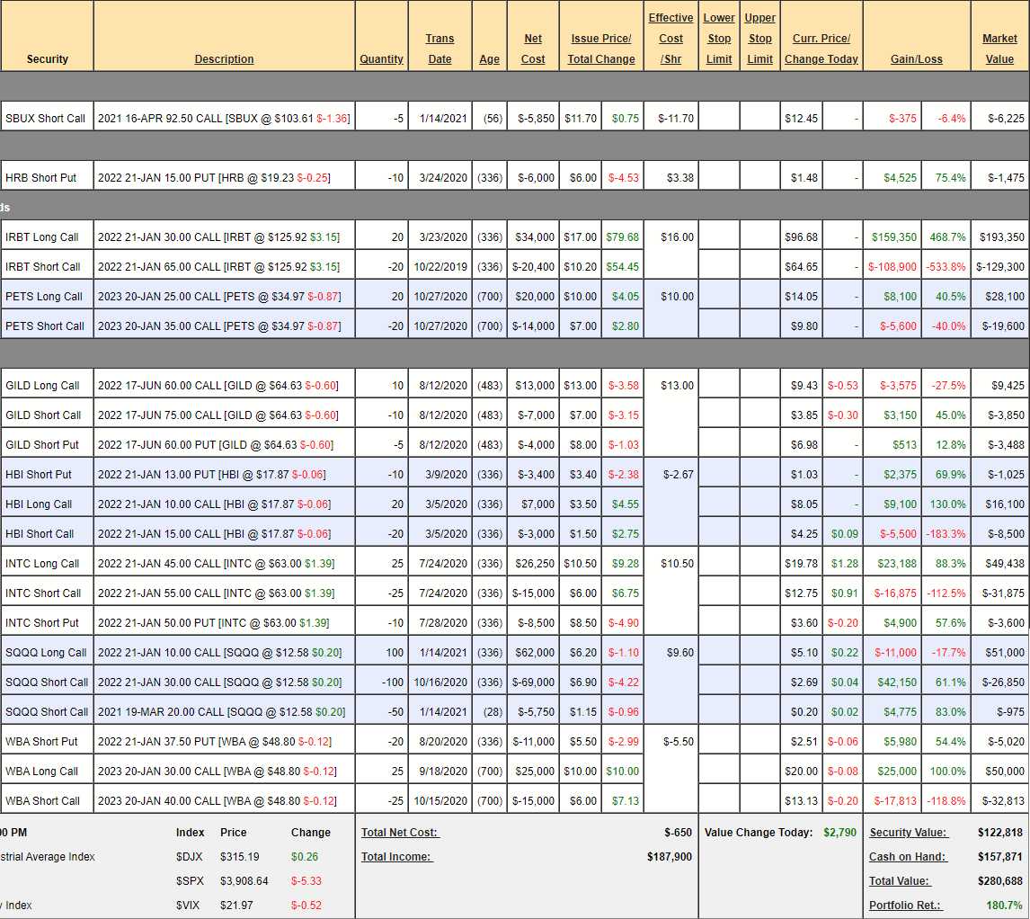Image resolution: width=1030 pixels, height=919 pixels.
Task: Select the IRBT Long Call security cell
Action: [x=42, y=237]
